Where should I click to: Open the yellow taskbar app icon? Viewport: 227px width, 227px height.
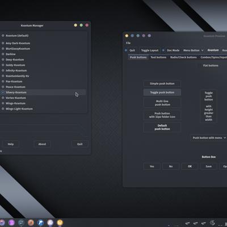tap(60, 222)
